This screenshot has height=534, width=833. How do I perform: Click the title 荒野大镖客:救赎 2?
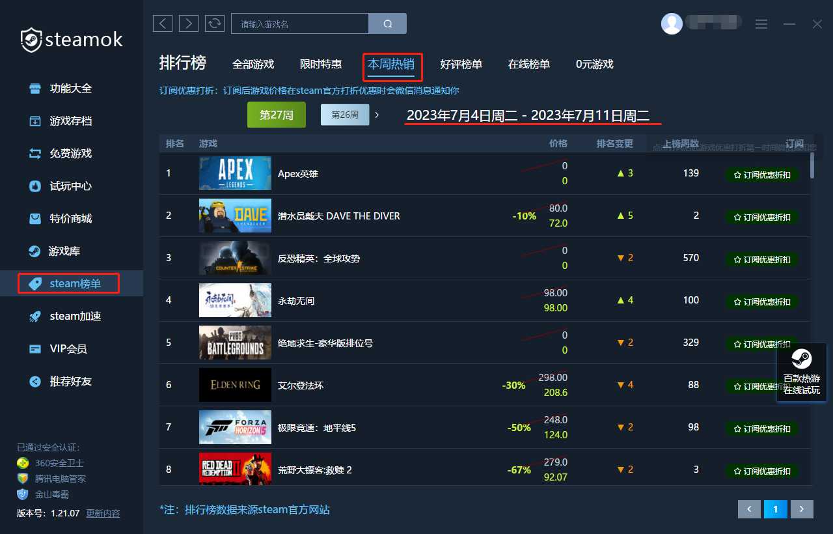315,470
